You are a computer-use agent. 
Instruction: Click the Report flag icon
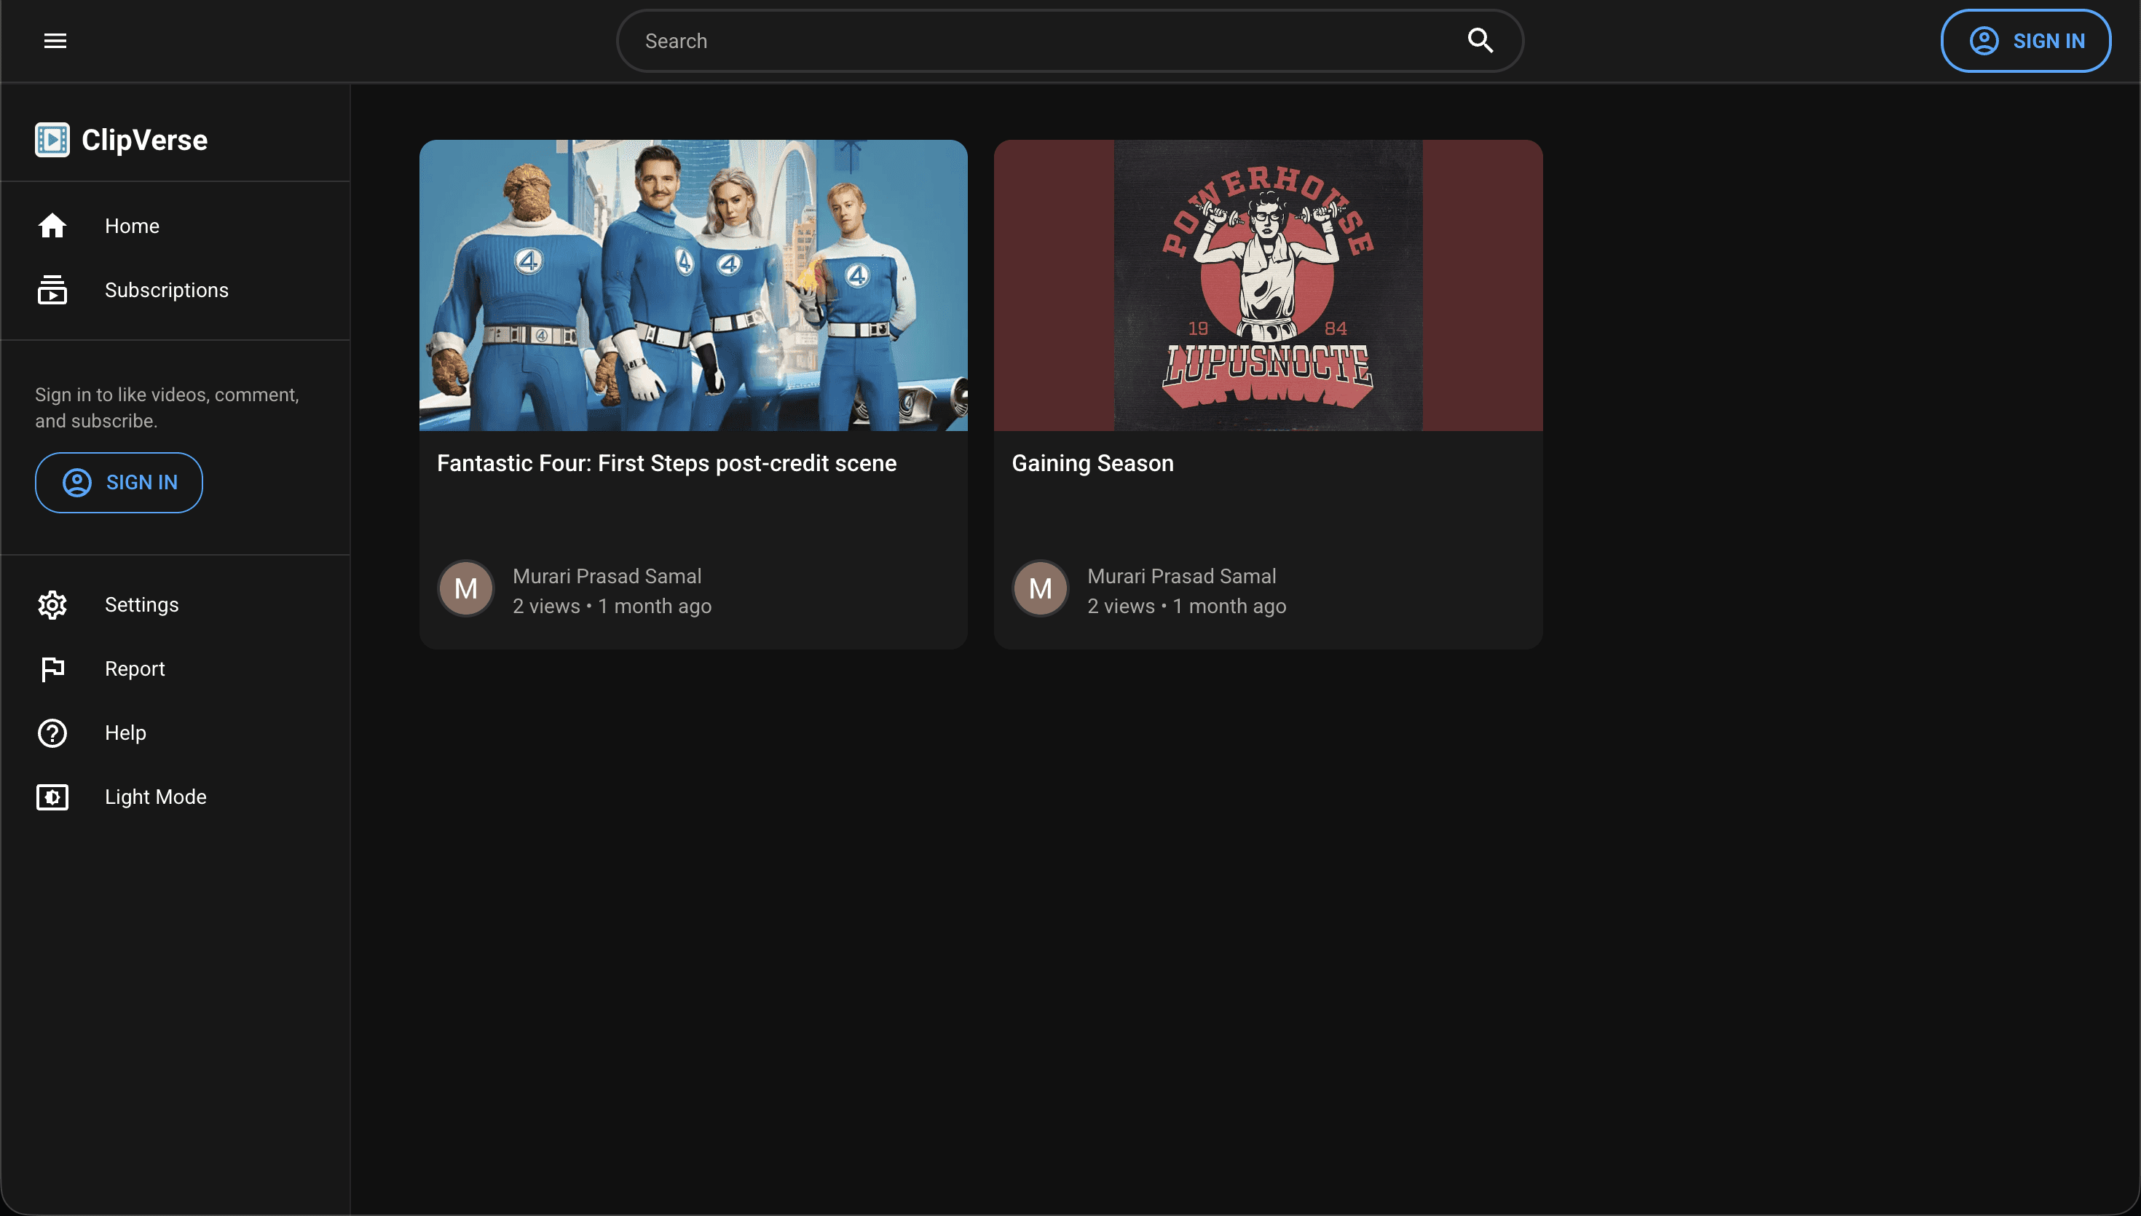tap(52, 669)
